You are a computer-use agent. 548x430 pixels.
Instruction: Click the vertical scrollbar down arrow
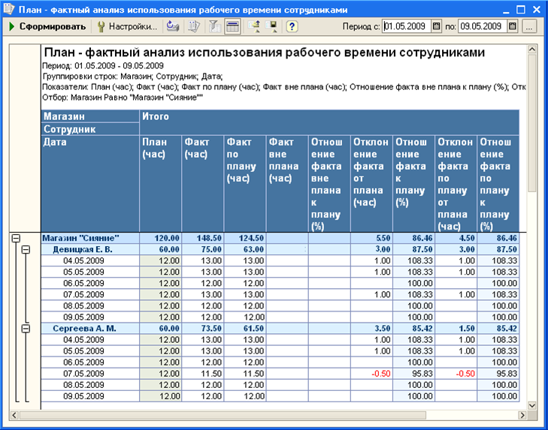(532, 405)
